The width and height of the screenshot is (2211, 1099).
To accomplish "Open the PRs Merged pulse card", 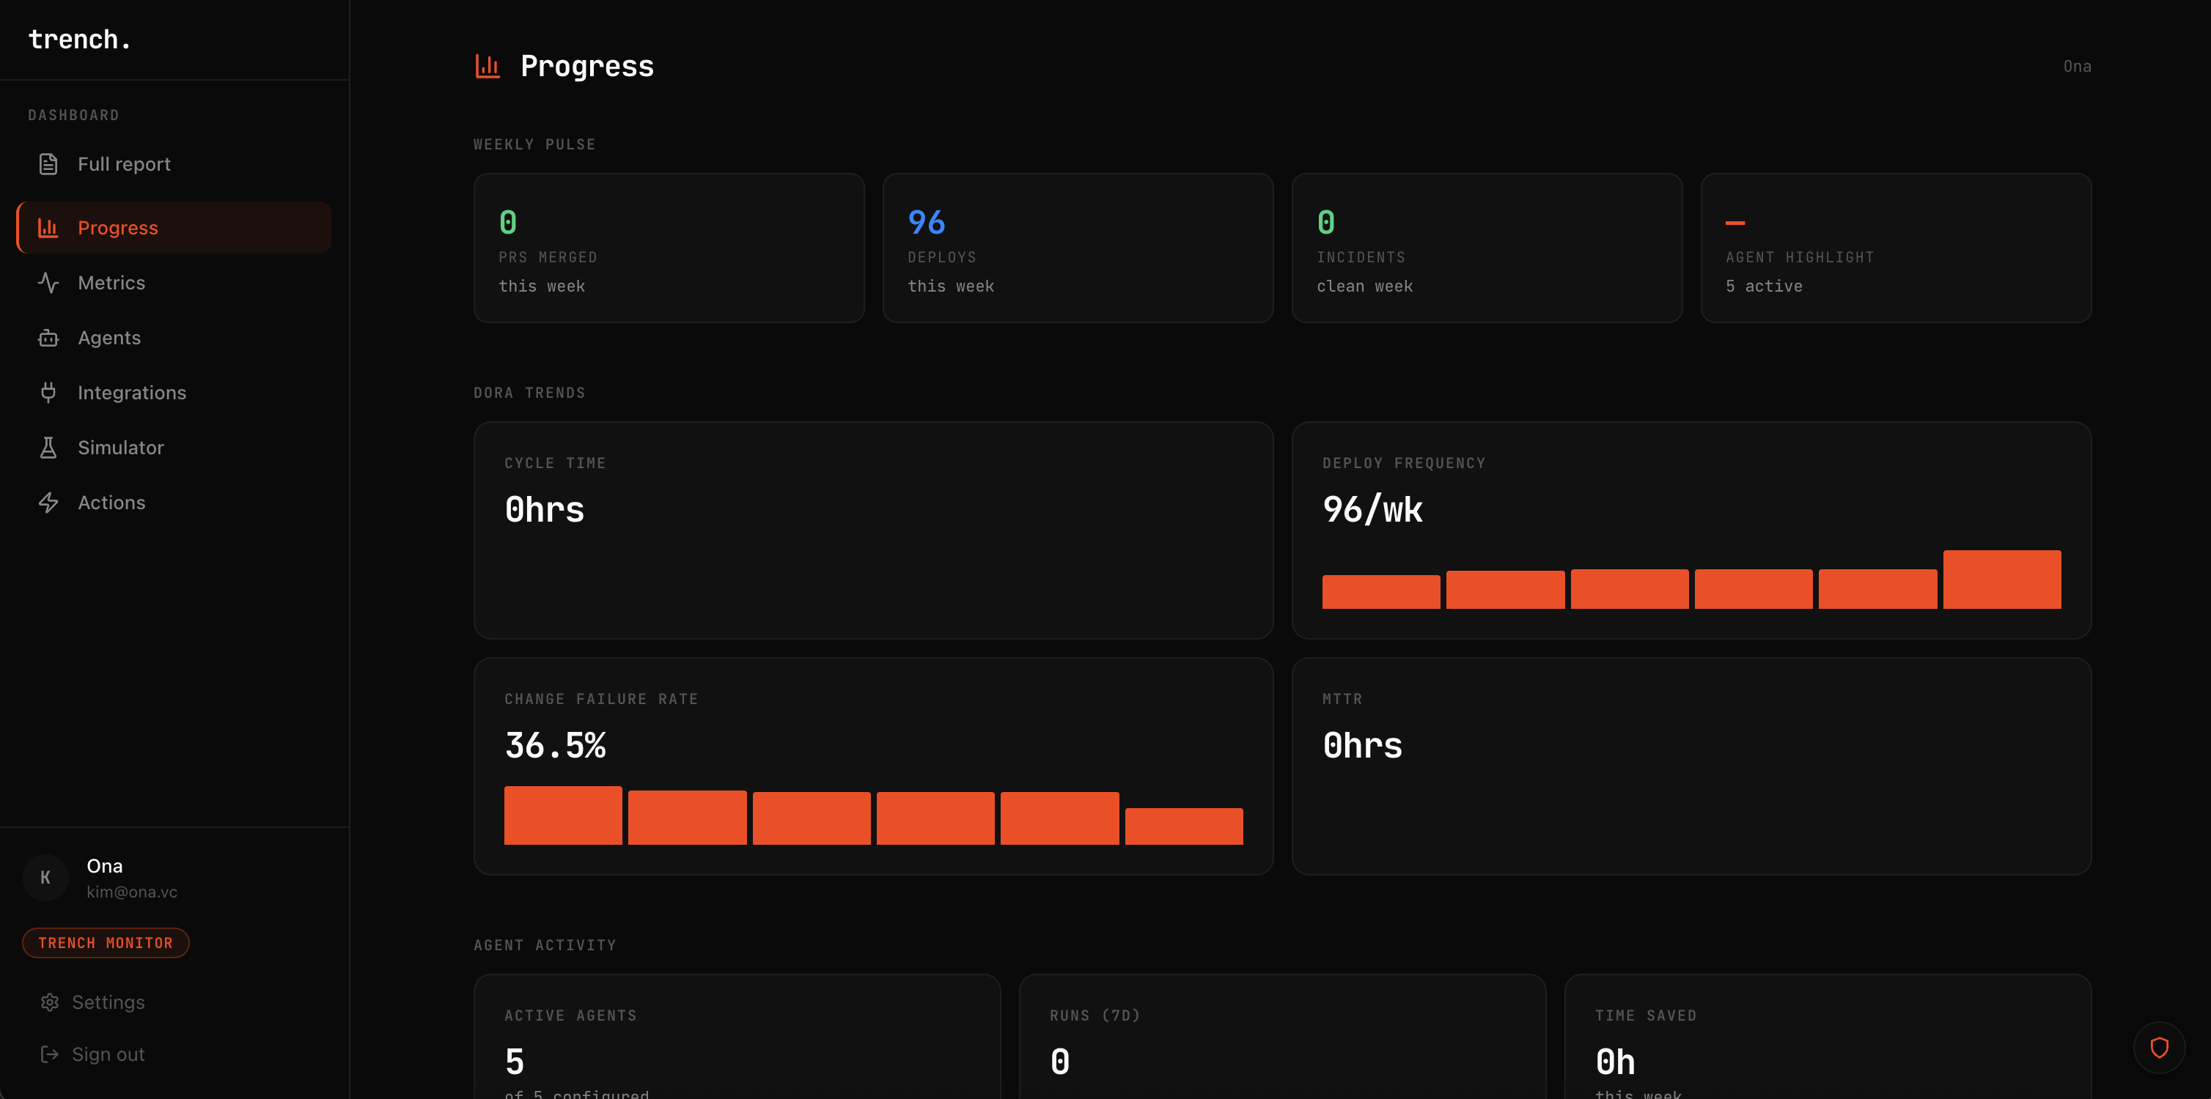I will click(x=669, y=248).
